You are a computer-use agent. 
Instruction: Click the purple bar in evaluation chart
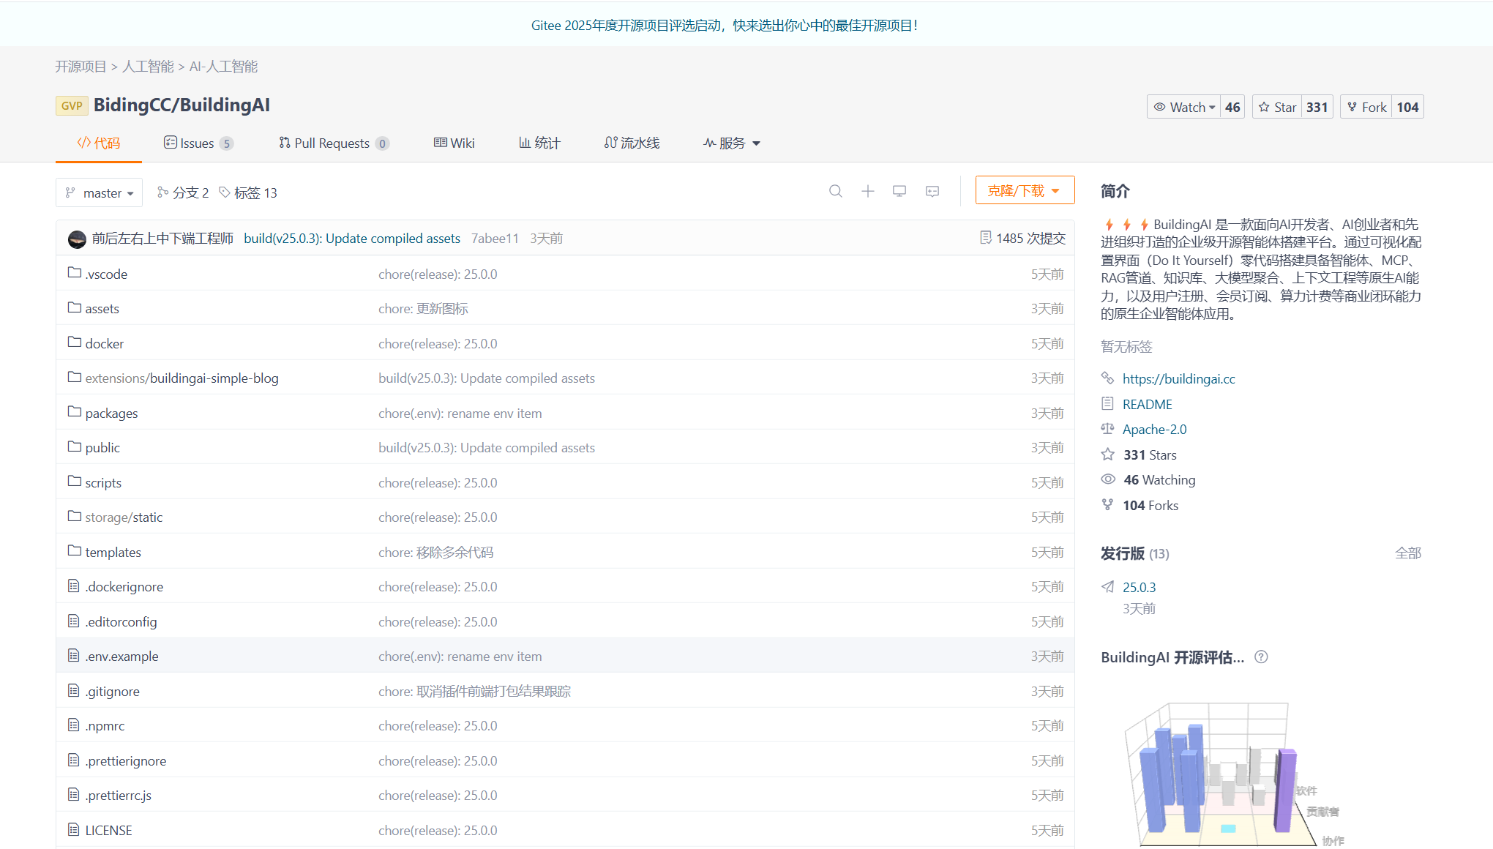1284,790
